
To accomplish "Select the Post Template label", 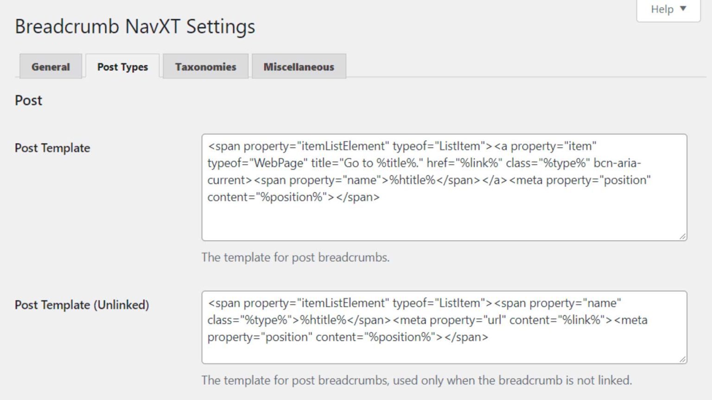I will click(x=52, y=148).
